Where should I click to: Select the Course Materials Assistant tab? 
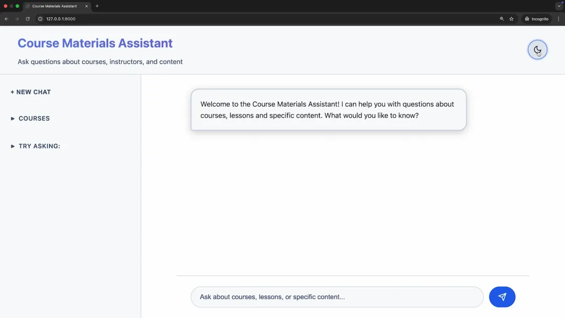coord(54,6)
